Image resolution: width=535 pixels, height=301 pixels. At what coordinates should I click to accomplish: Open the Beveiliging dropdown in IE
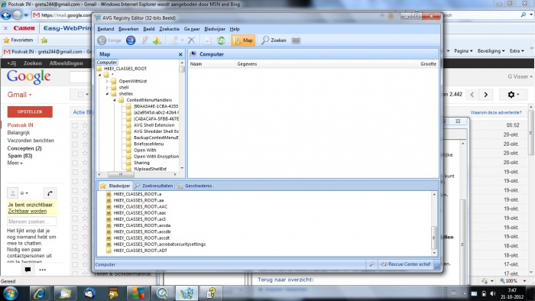(x=491, y=50)
